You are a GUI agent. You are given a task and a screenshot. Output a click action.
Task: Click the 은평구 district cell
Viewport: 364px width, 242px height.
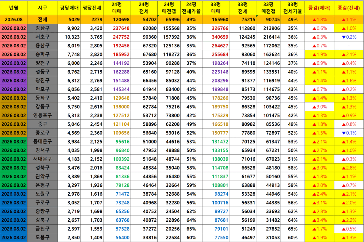(x=43, y=185)
